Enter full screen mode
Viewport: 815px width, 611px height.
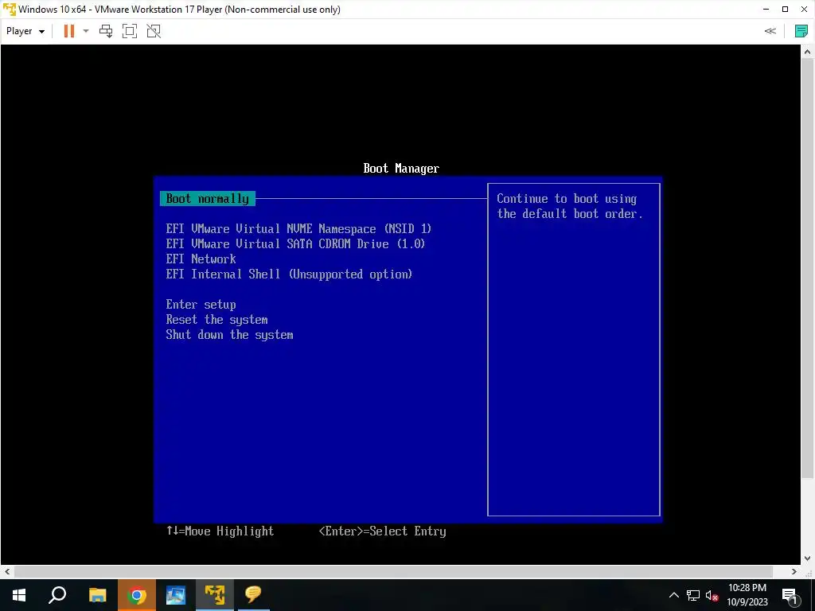tap(130, 31)
